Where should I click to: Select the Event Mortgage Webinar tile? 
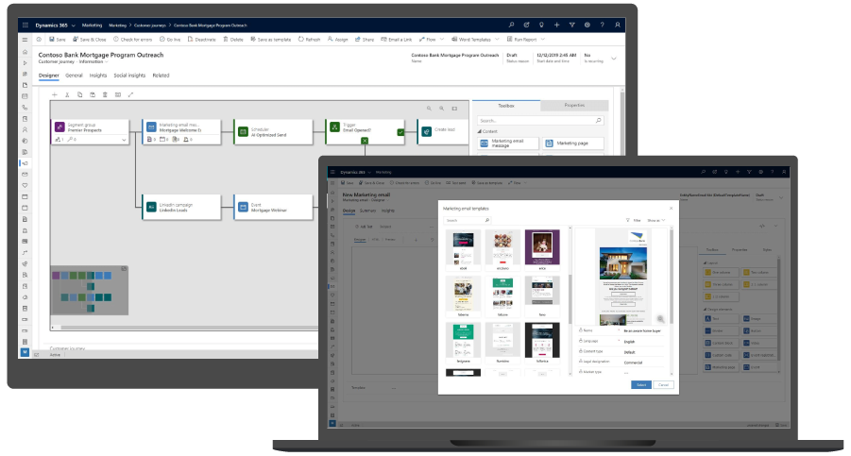pos(274,207)
